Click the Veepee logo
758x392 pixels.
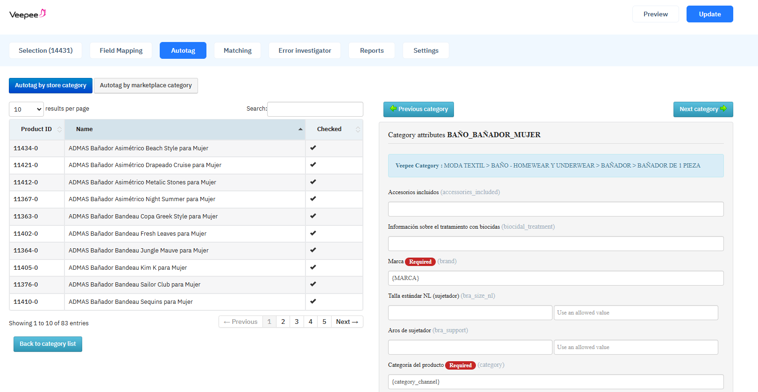(x=28, y=14)
